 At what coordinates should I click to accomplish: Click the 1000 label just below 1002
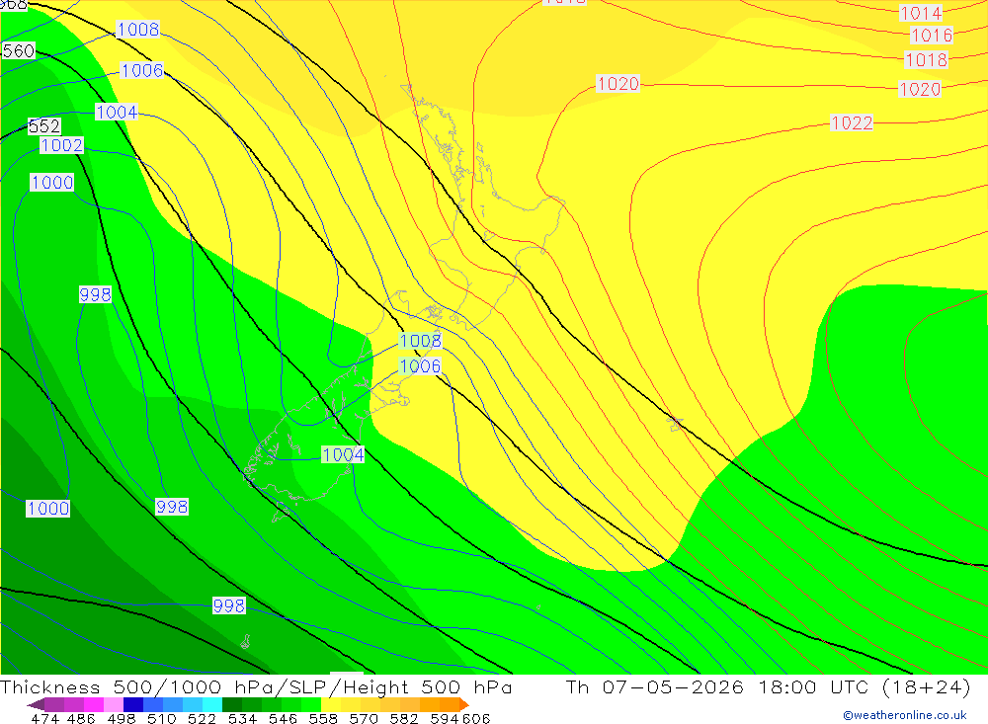pyautogui.click(x=52, y=183)
